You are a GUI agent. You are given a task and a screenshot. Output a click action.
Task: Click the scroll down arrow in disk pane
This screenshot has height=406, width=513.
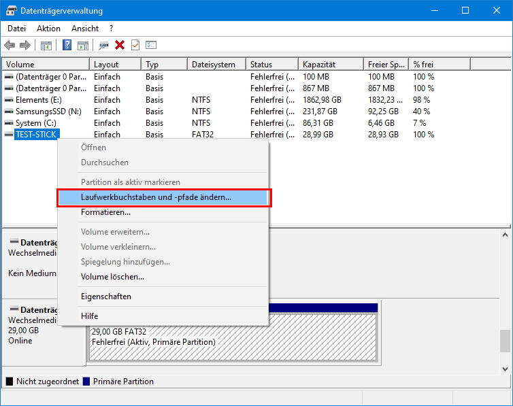click(x=505, y=369)
